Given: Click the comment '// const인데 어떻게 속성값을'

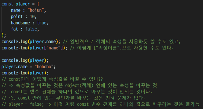Looking at the screenshot, I should coord(52,79).
